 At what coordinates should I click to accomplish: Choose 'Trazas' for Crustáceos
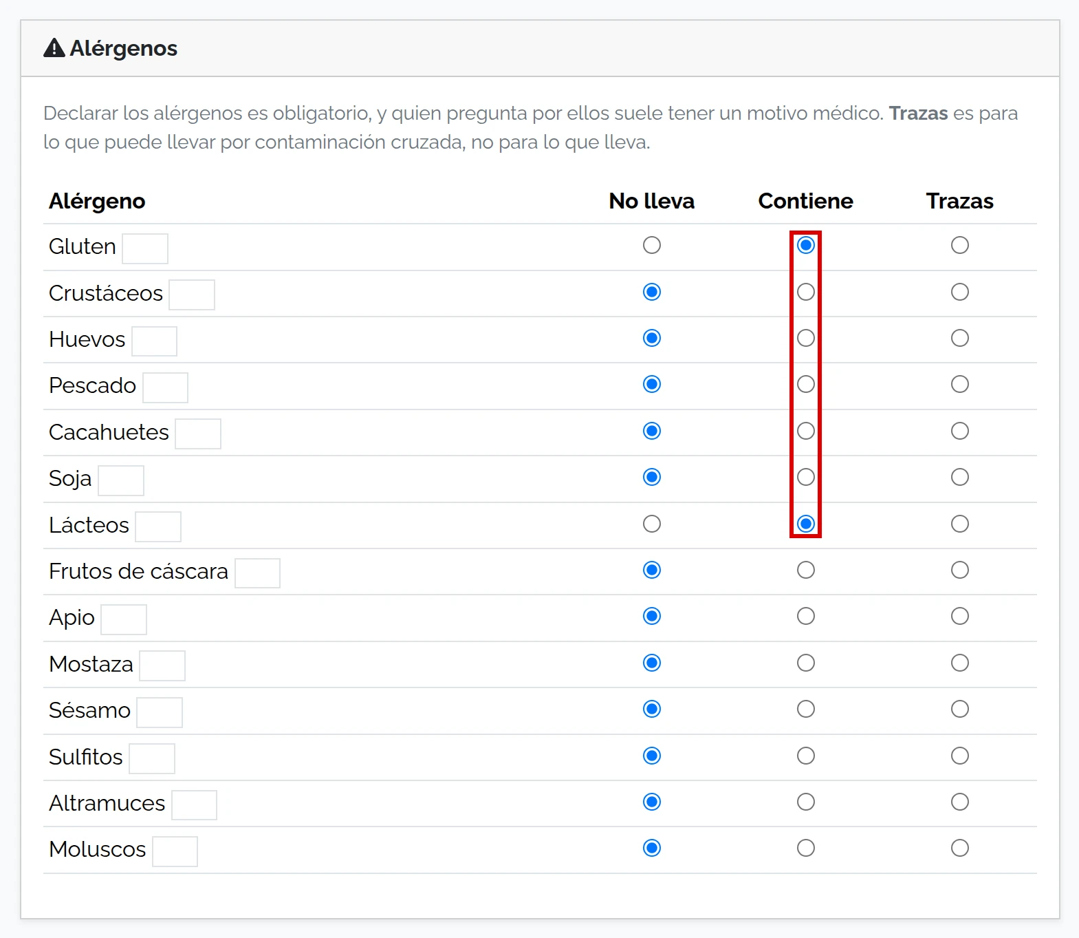click(x=960, y=292)
